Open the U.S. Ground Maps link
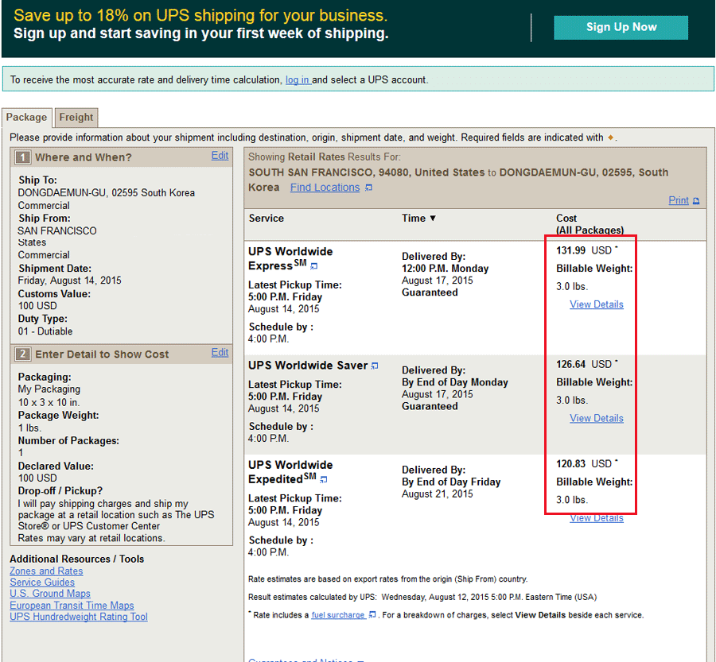 [50, 594]
